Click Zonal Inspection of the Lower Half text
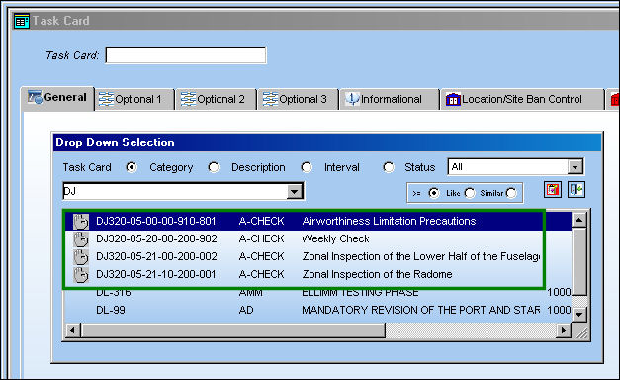620x380 pixels. pos(421,256)
